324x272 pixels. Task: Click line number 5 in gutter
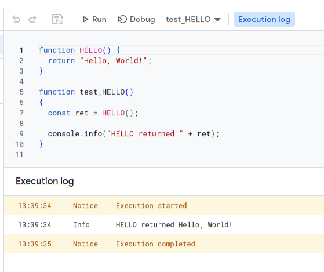click(21, 92)
